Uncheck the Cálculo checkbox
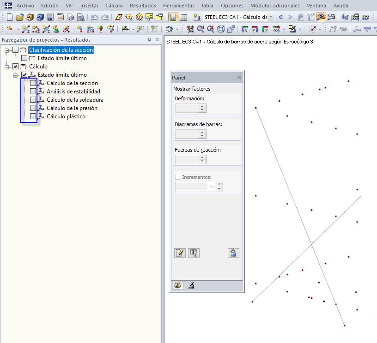The image size is (377, 343). (x=15, y=67)
